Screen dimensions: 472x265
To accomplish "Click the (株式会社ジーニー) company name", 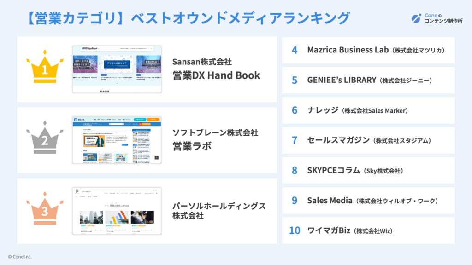I will (406, 81).
